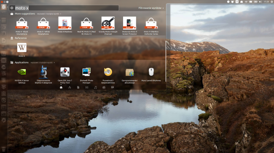This screenshot has width=274, height=153.
Task: Open the Wikipedia Moto X reference result
Action: click(x=22, y=50)
